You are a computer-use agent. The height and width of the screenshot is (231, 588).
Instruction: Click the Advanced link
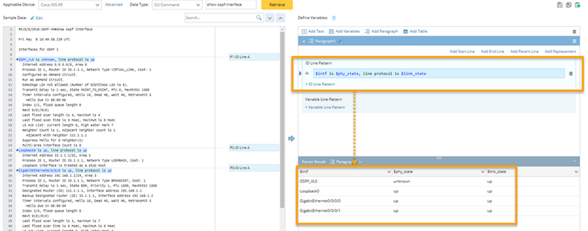[114, 4]
